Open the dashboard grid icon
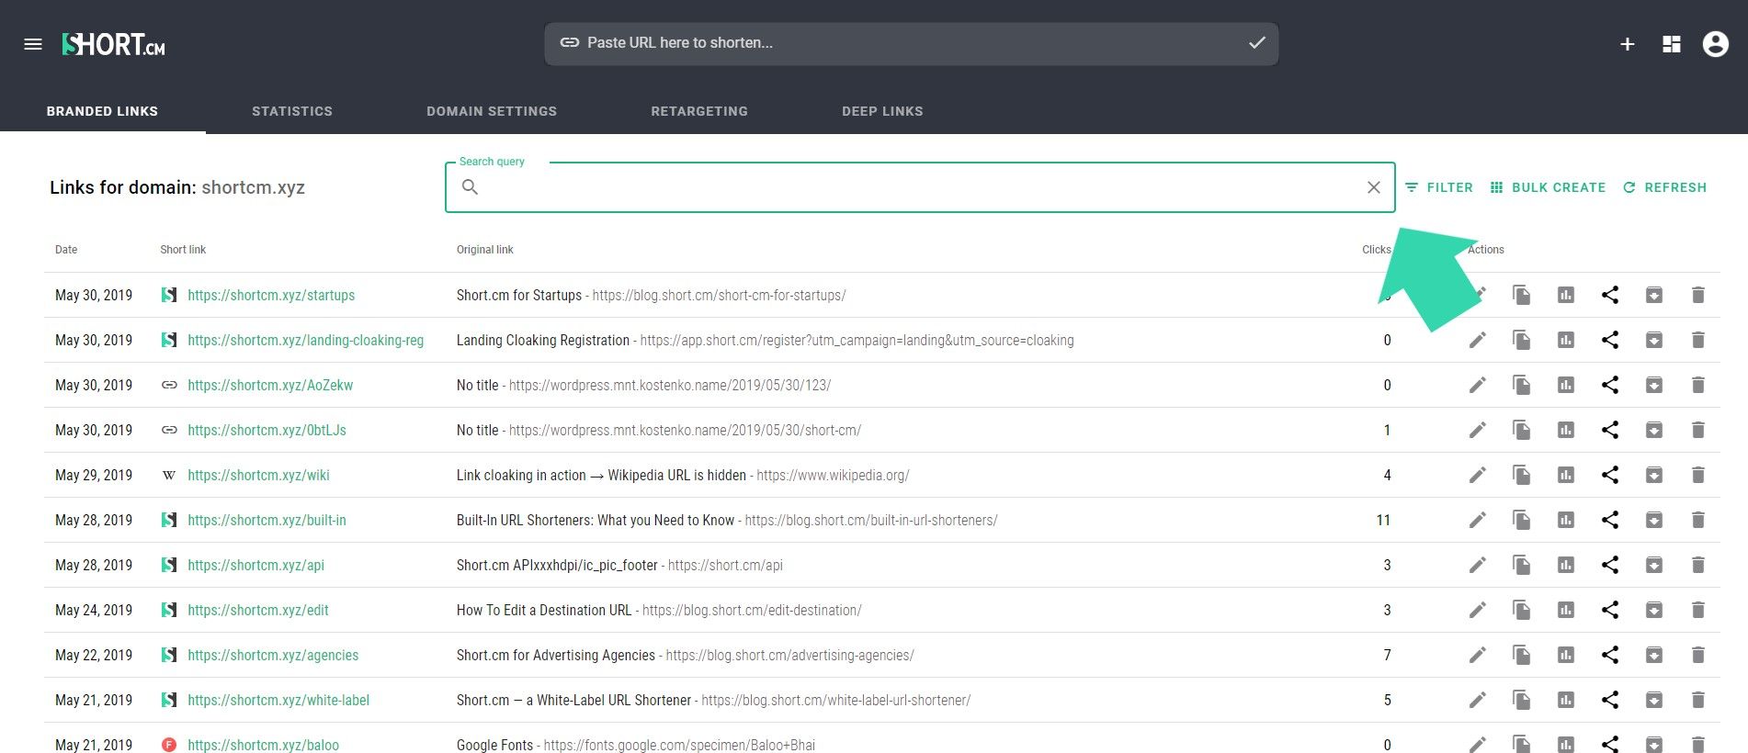 point(1672,44)
